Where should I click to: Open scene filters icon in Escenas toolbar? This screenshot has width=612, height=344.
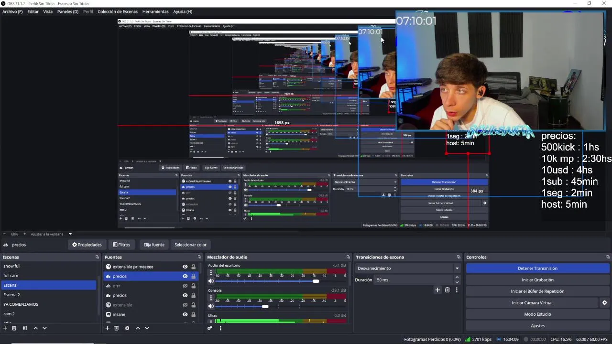25,328
